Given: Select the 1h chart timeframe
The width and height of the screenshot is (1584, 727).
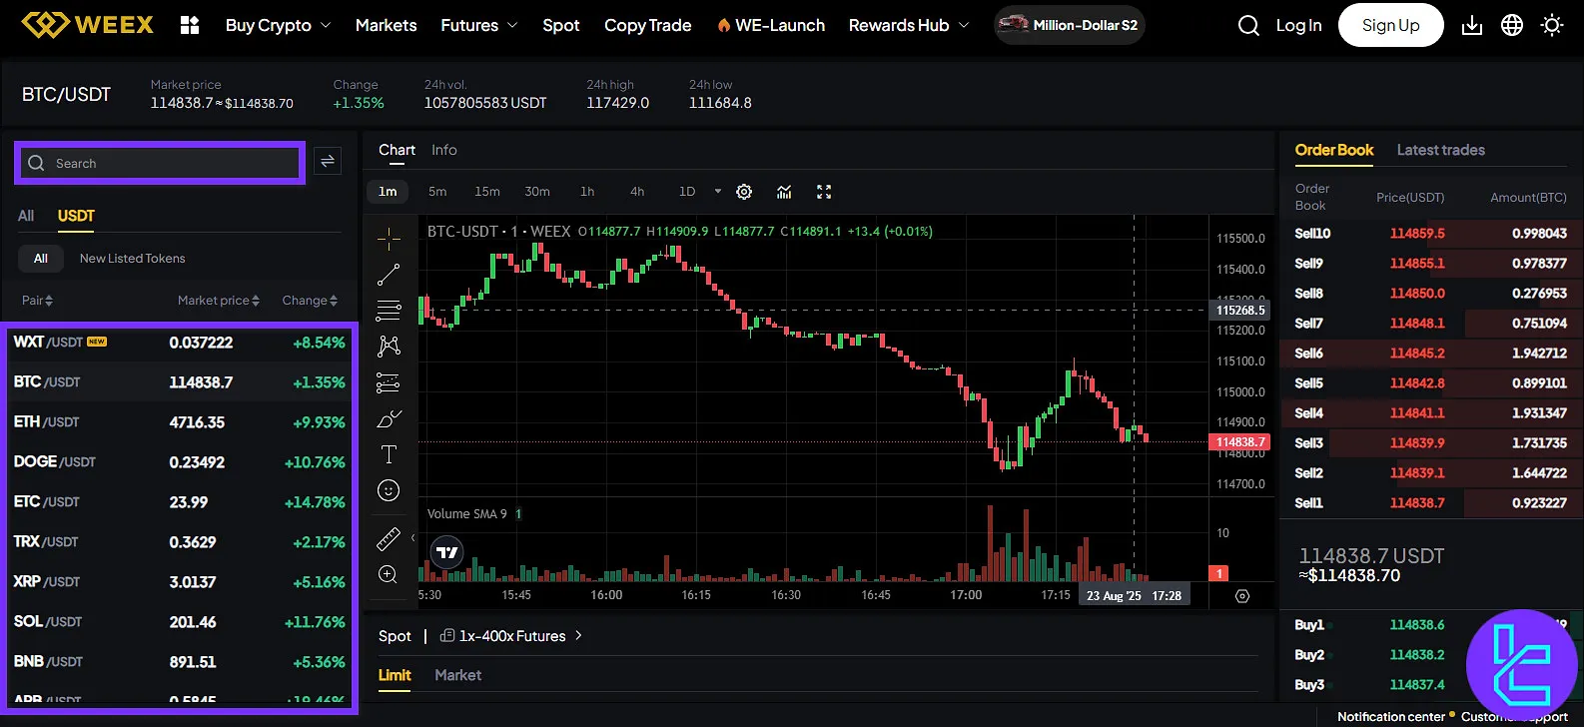Looking at the screenshot, I should [587, 192].
